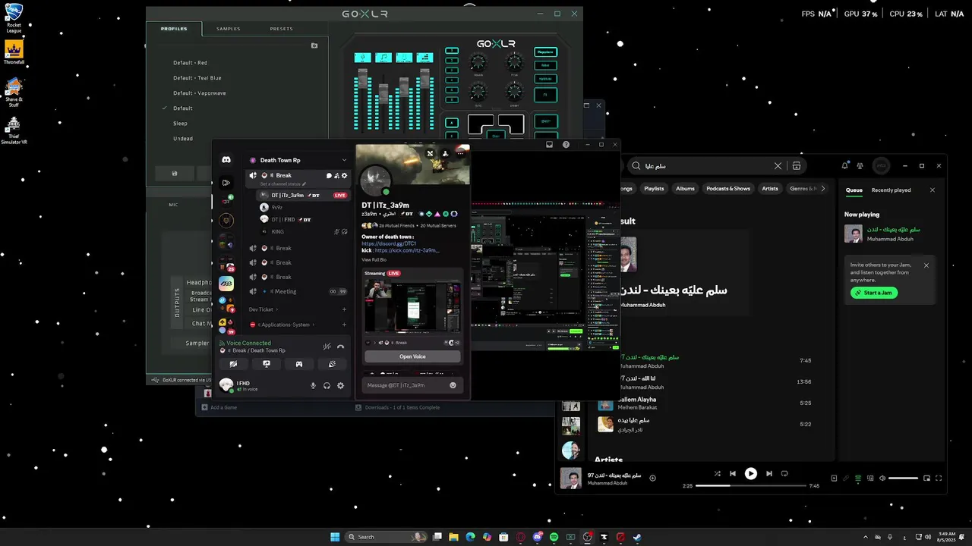The height and width of the screenshot is (546, 972).
Task: Filter Spotify results by Playlists
Action: (654, 189)
